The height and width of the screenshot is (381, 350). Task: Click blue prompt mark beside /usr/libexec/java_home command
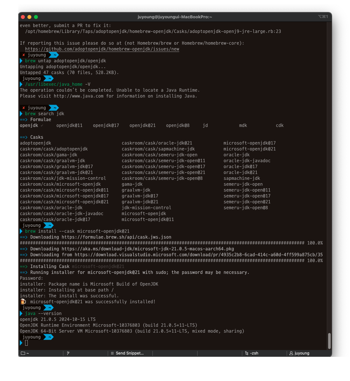(21, 85)
